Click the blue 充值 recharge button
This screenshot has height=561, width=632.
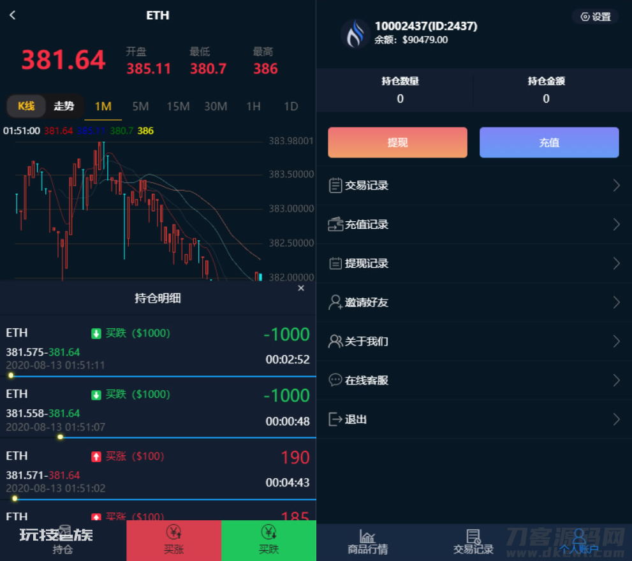(549, 142)
